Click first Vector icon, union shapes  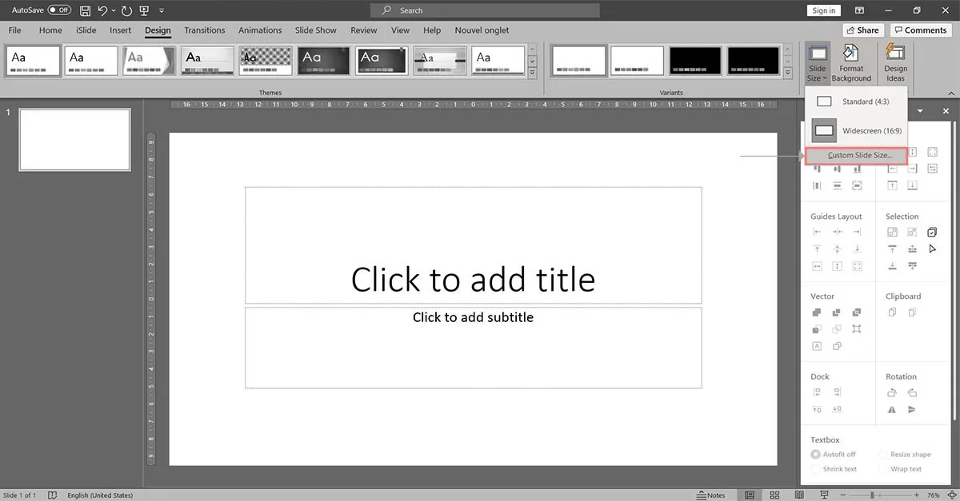(x=817, y=312)
